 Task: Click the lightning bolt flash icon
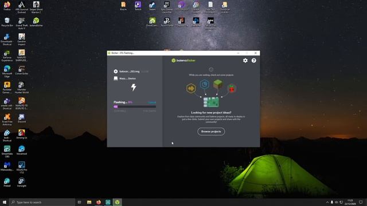pyautogui.click(x=134, y=87)
